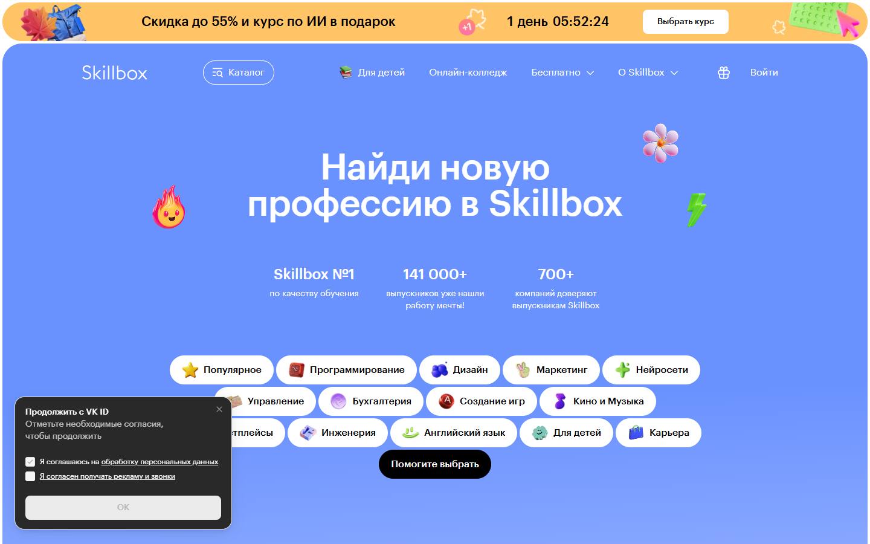The height and width of the screenshot is (544, 870).
Task: Check the advertising and calls consent
Action: 30,476
